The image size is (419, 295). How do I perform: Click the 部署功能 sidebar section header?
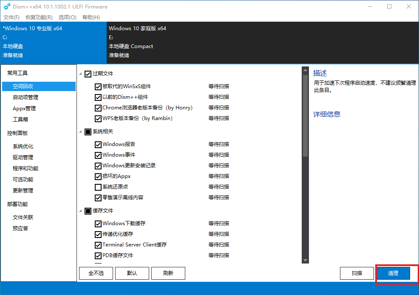[17, 204]
